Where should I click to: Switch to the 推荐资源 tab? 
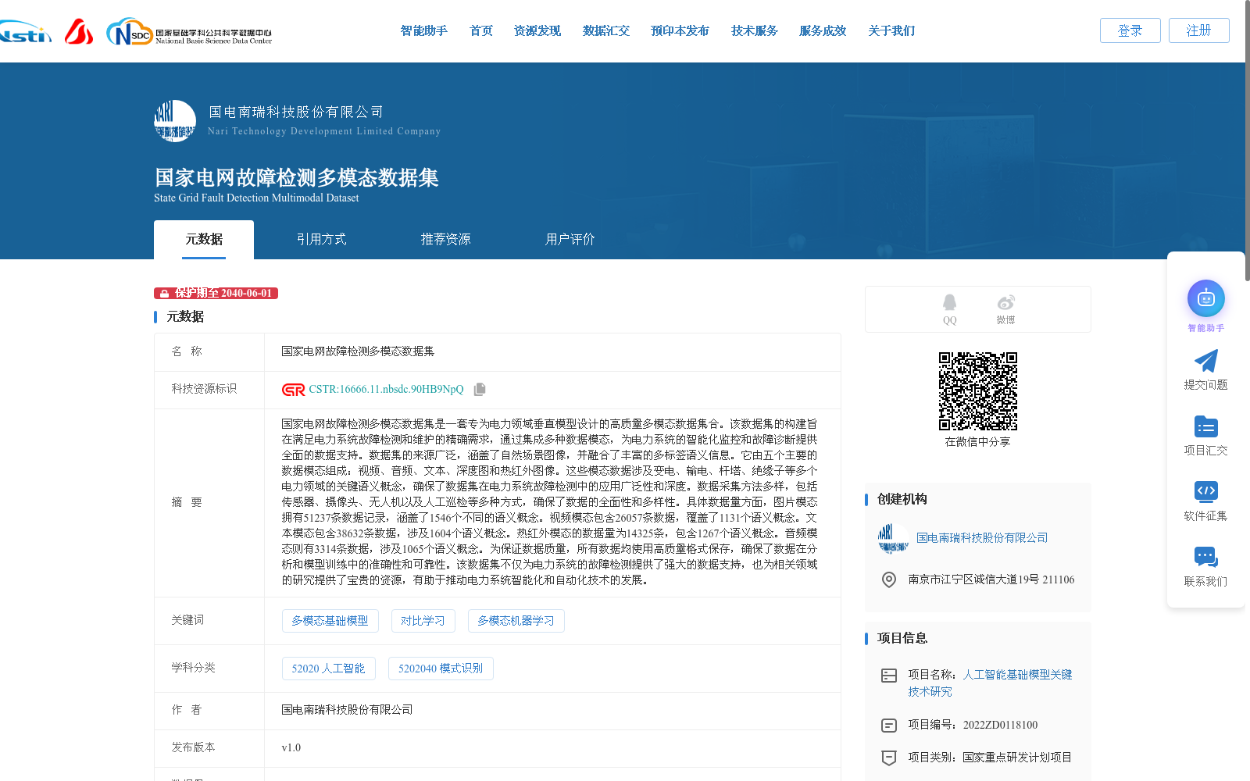click(446, 239)
